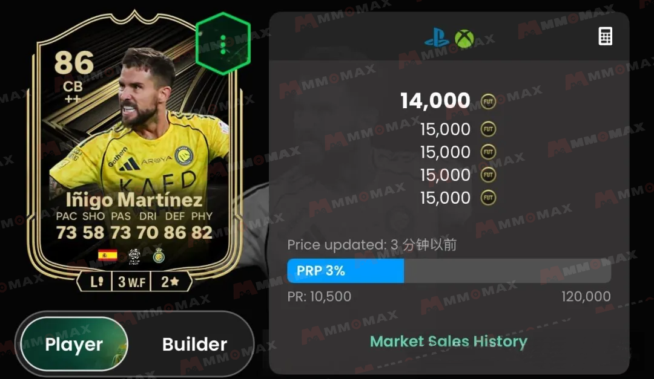
Task: Switch to the Builder toggle
Action: click(194, 345)
